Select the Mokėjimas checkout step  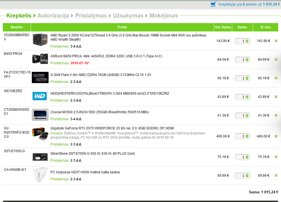click(x=164, y=16)
